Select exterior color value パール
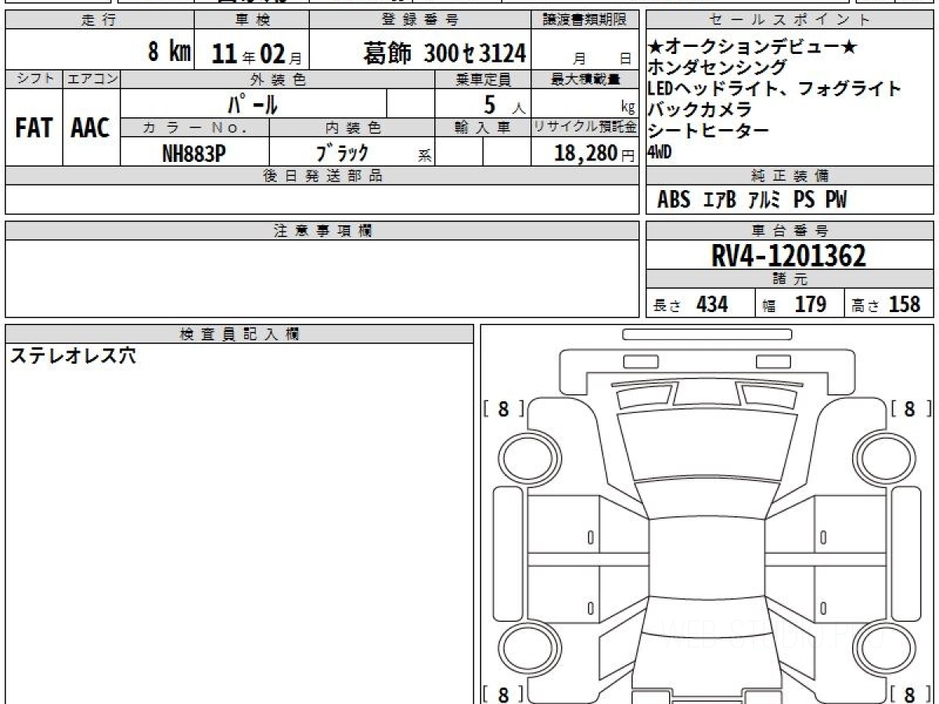 [253, 103]
